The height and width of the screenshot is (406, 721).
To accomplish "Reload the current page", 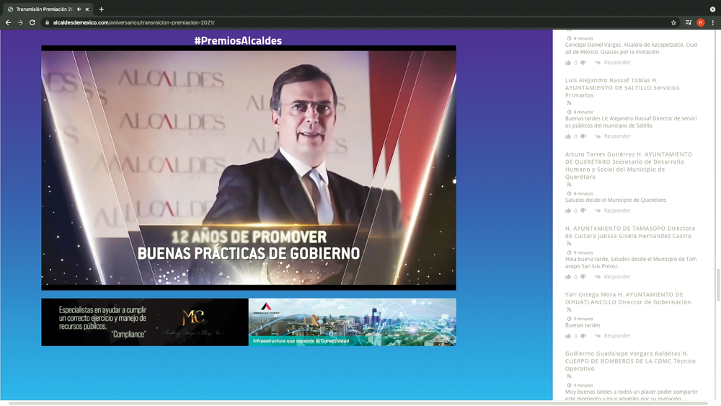I will [32, 22].
